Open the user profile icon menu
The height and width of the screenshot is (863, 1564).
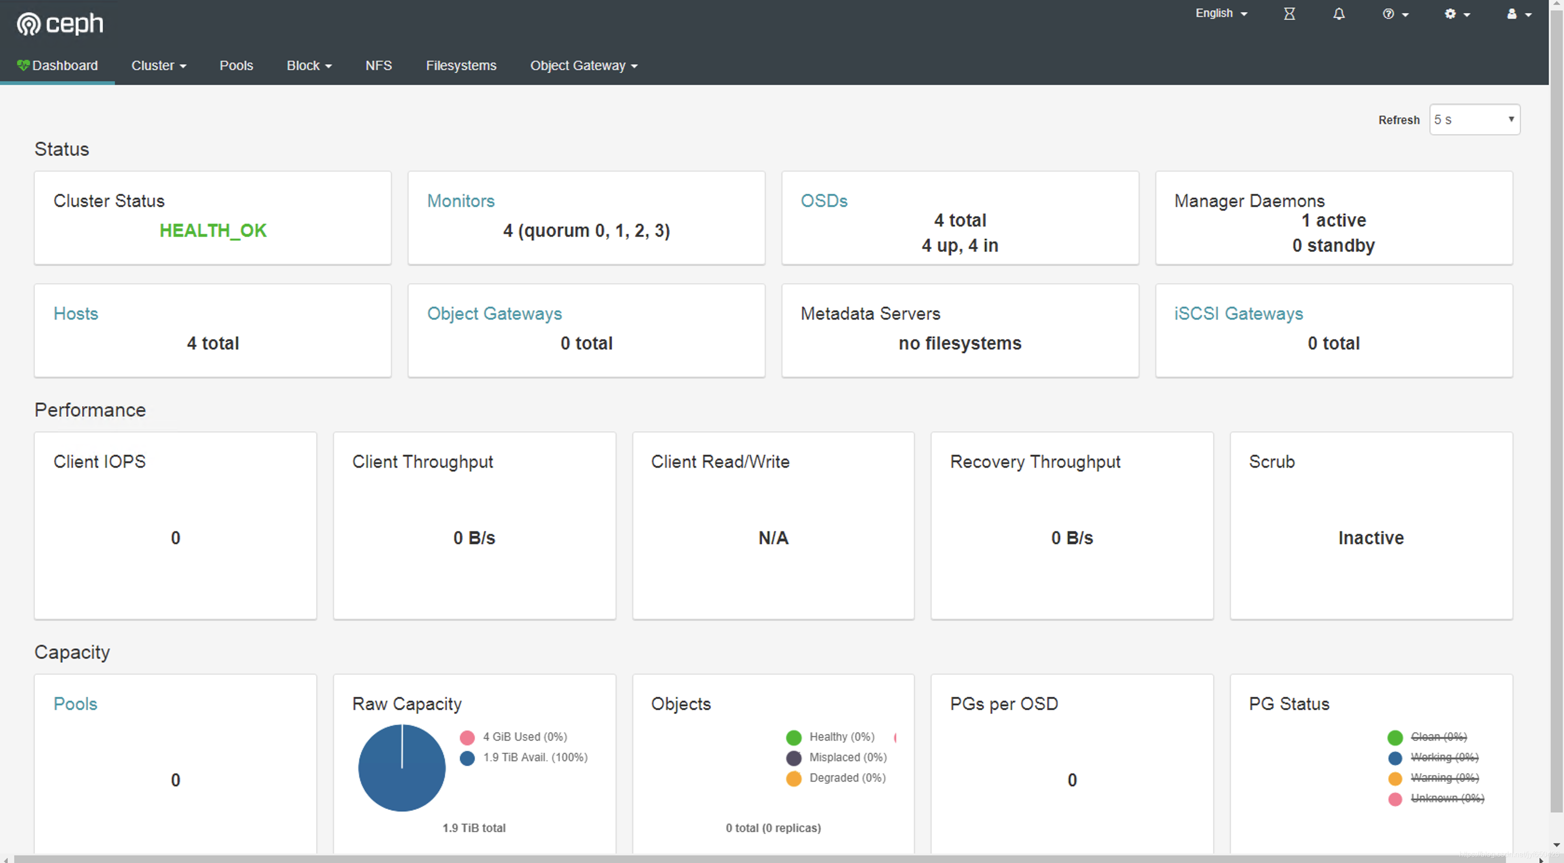coord(1518,14)
